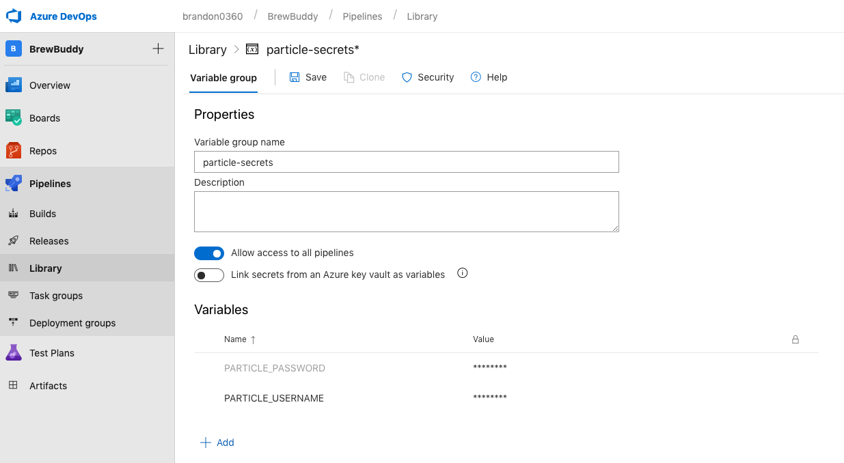Click the Value column header
The height and width of the screenshot is (463, 844).
pyautogui.click(x=483, y=339)
